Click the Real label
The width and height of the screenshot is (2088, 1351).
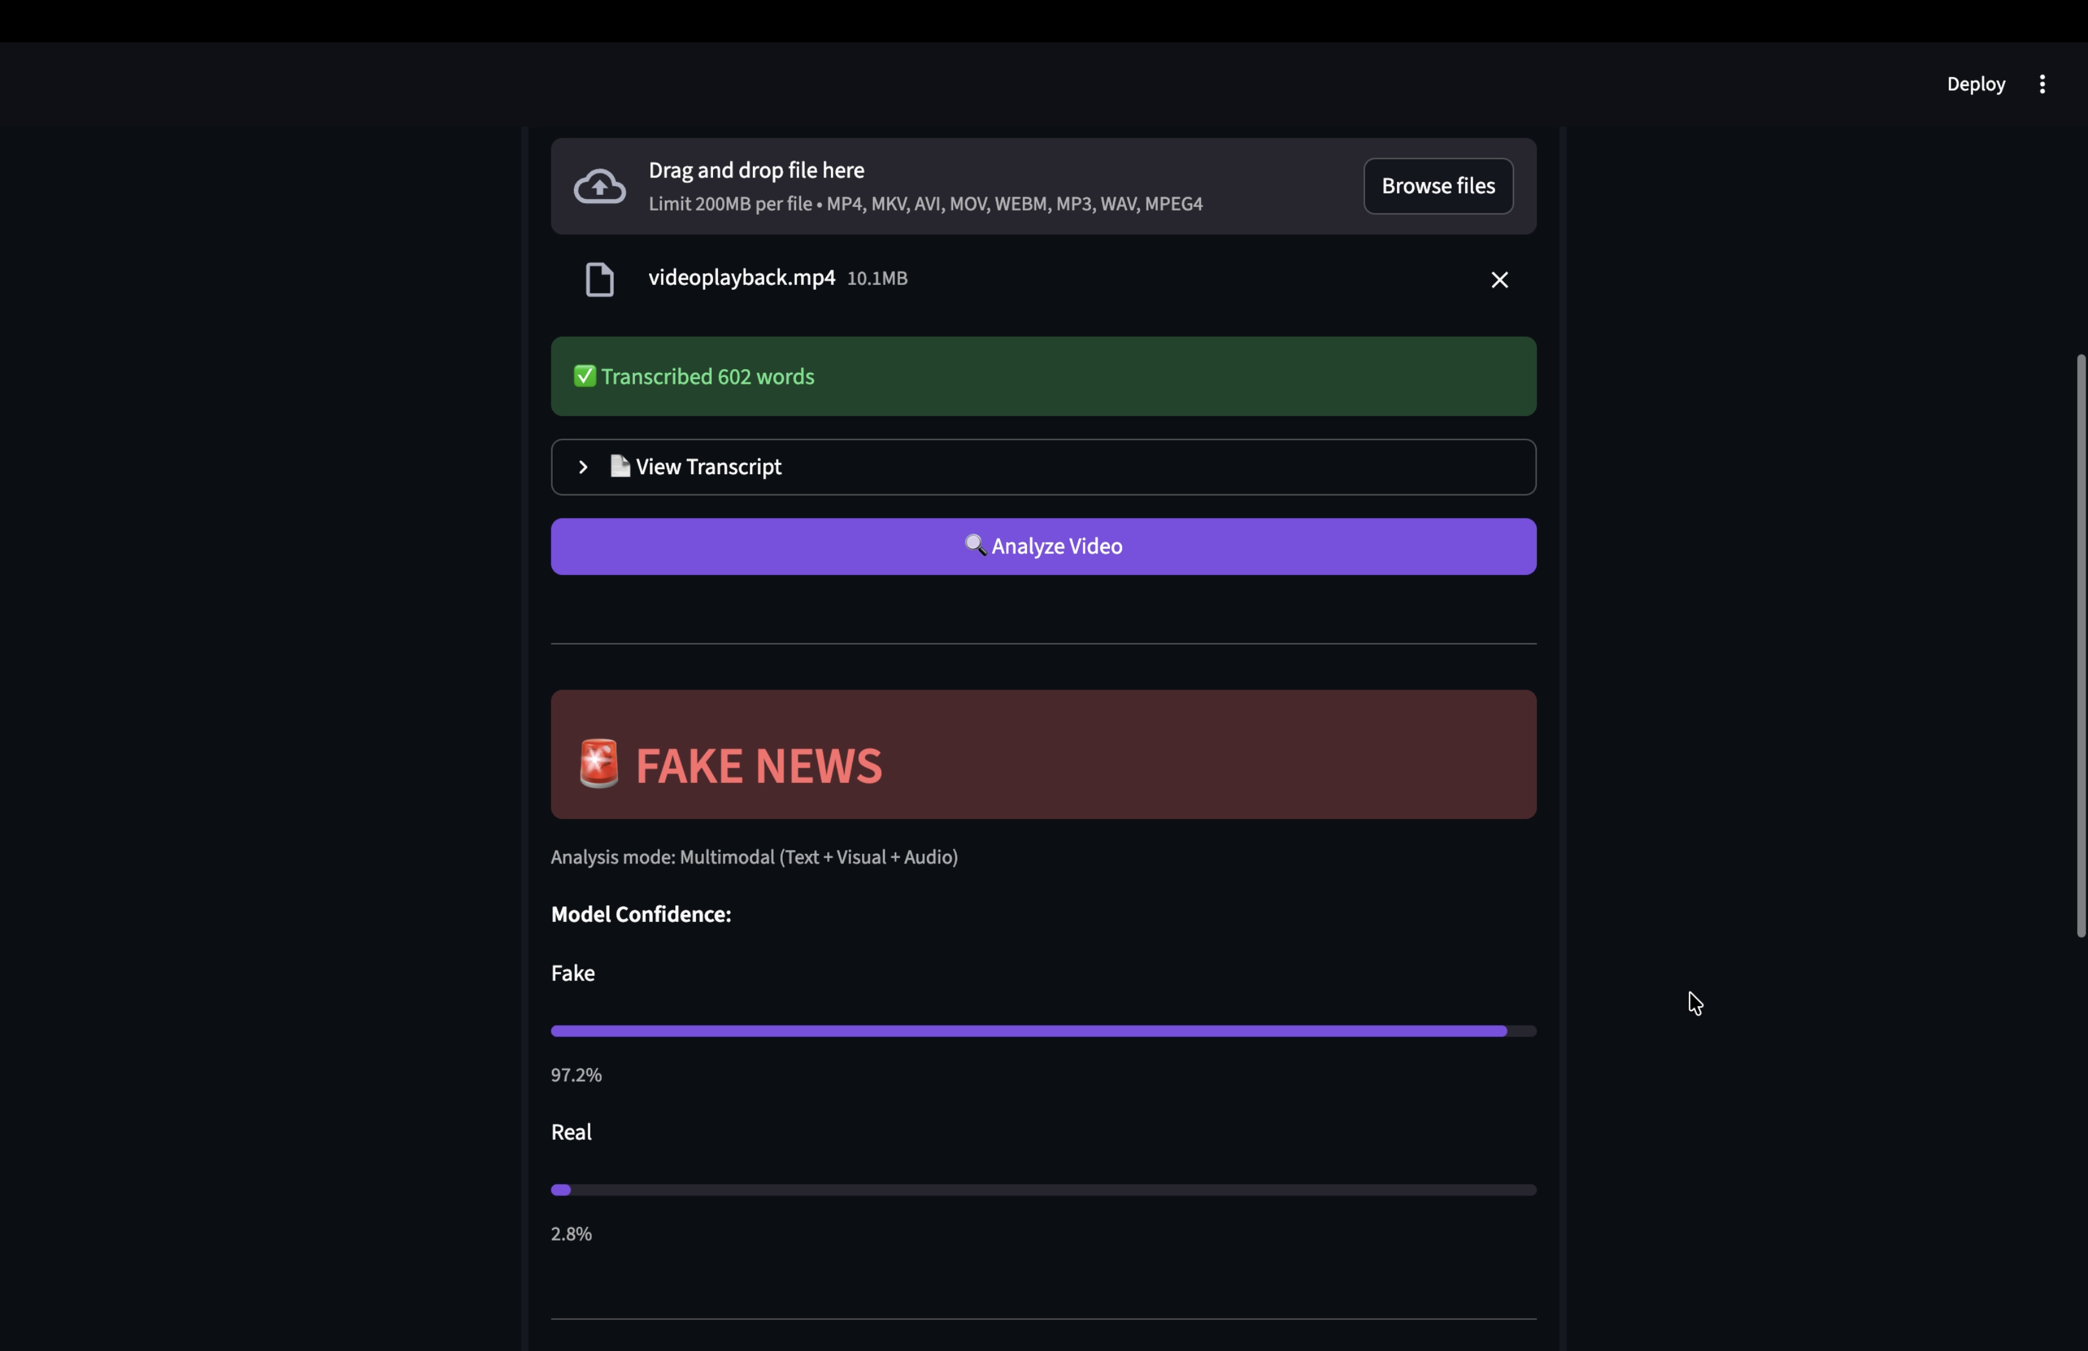pos(571,1132)
